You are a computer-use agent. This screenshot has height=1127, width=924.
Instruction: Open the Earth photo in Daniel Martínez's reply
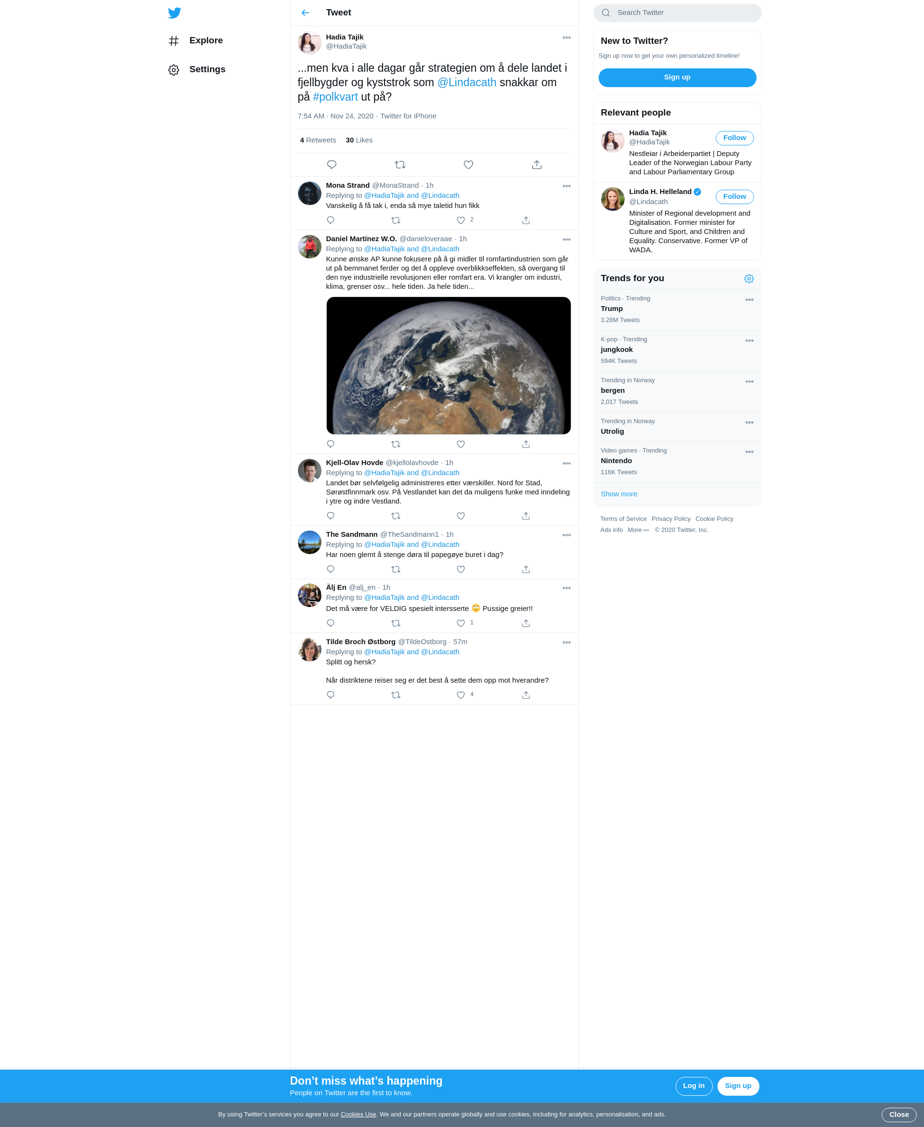[448, 365]
